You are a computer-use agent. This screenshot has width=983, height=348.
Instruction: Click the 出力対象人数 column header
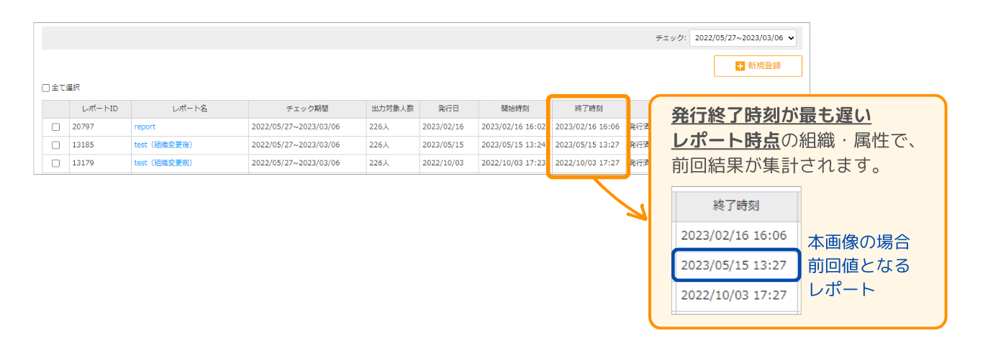tap(392, 109)
